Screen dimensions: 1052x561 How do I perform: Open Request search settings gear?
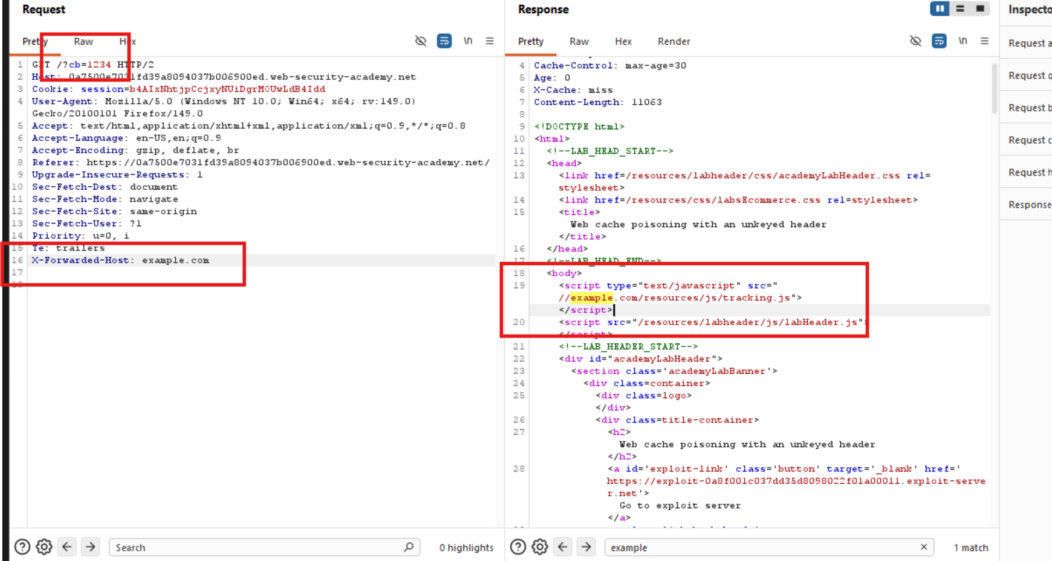click(x=44, y=547)
